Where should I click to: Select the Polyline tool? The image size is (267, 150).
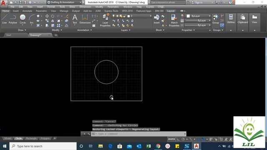click(x=13, y=19)
